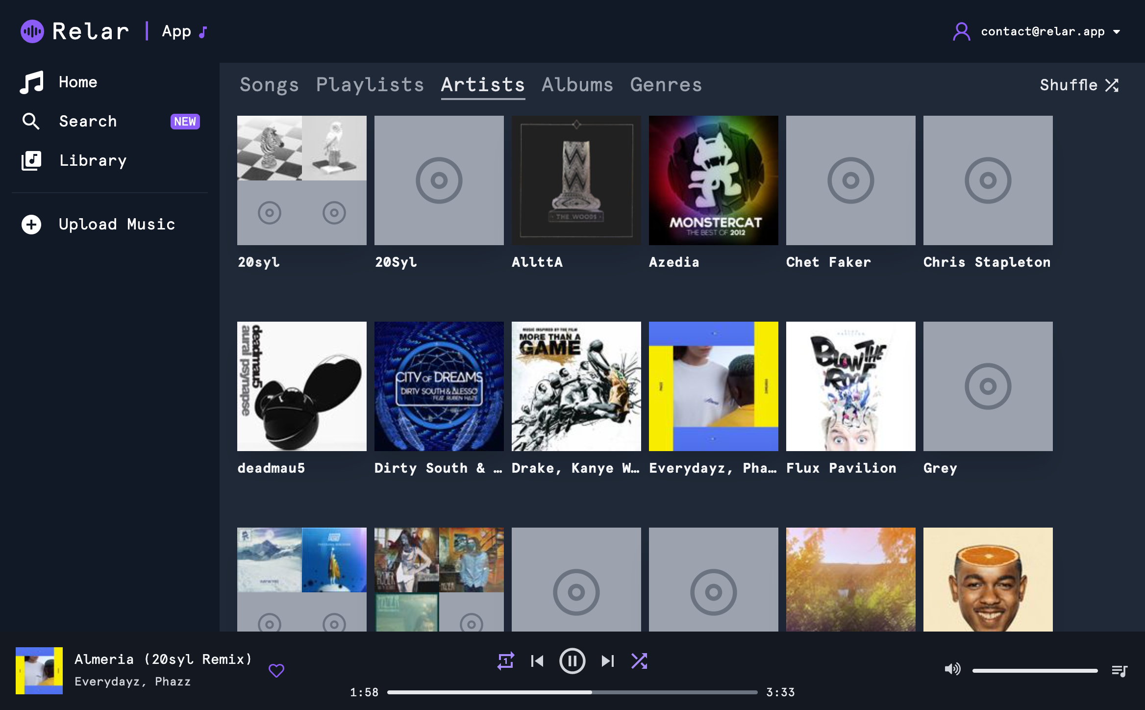The image size is (1145, 710).
Task: Click the Chet Faker name label
Action: pos(829,262)
